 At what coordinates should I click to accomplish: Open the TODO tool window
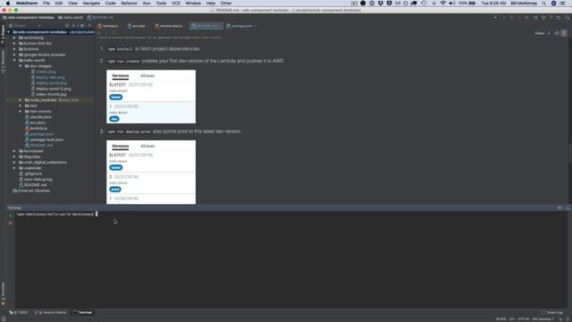(18, 312)
